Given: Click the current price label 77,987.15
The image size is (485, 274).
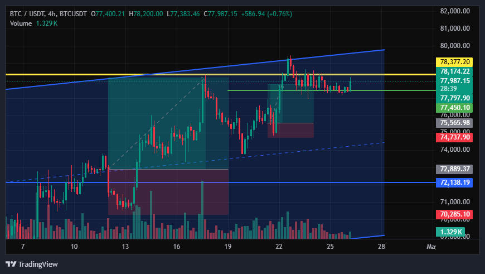Looking at the screenshot, I should tap(454, 81).
